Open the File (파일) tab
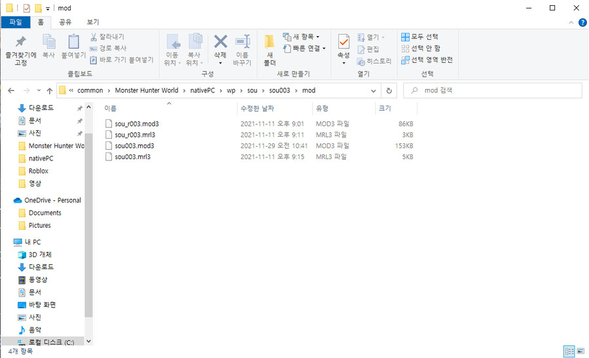 coord(16,22)
